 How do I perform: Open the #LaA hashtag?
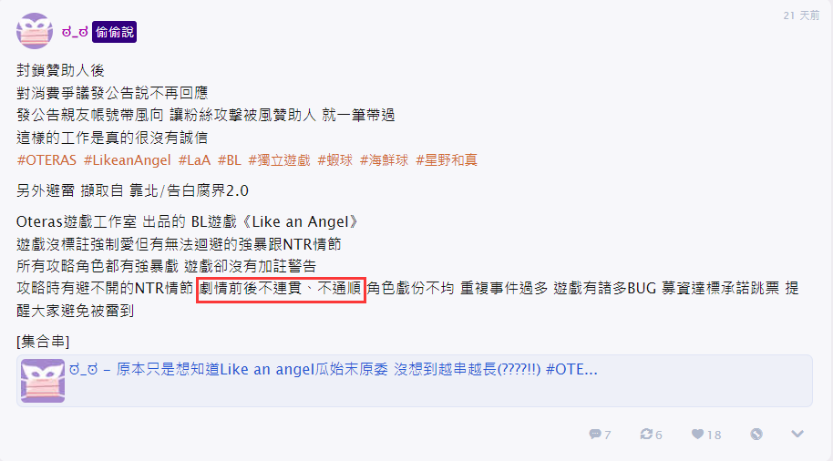pos(194,159)
